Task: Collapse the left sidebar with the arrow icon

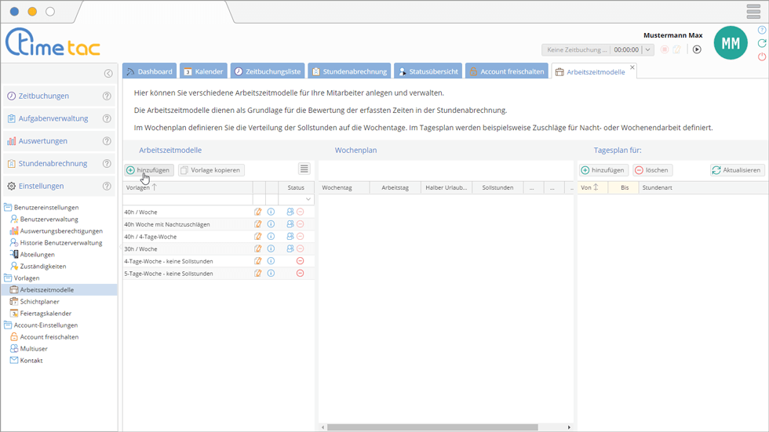Action: click(108, 74)
